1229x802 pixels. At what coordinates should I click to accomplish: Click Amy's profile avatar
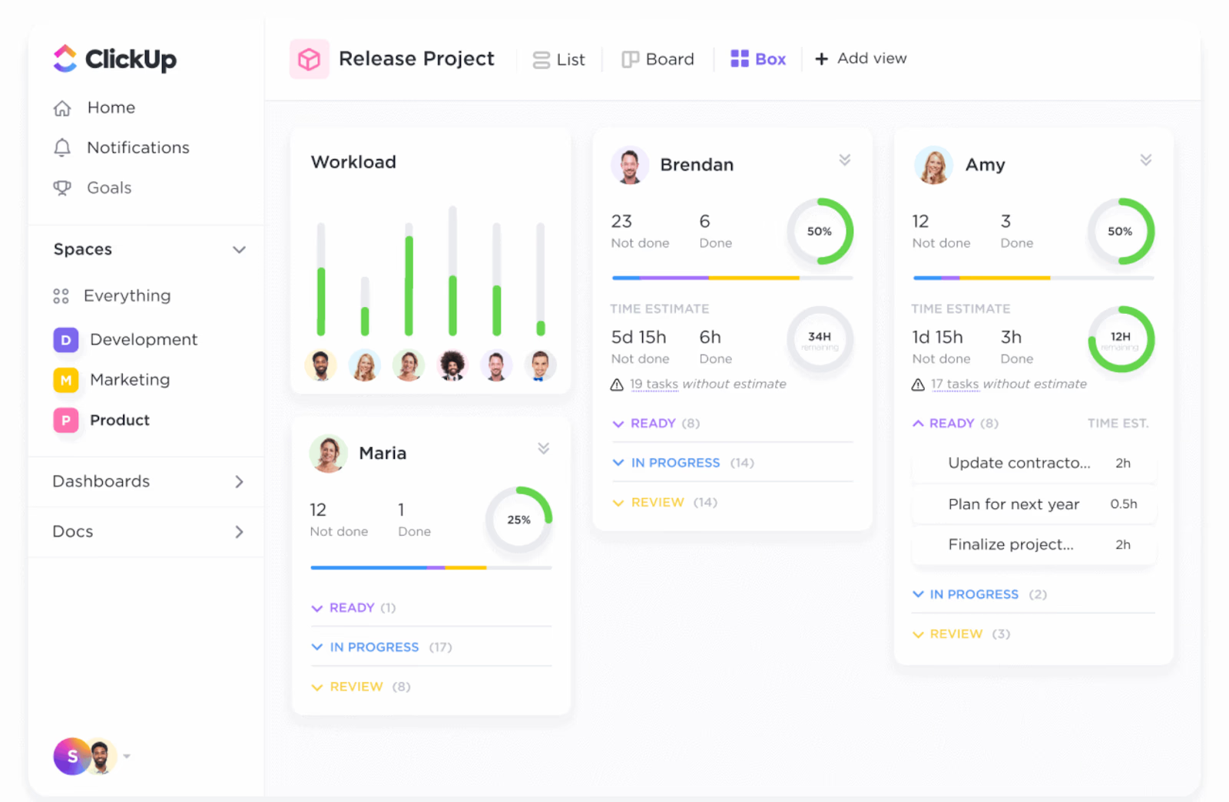[933, 165]
